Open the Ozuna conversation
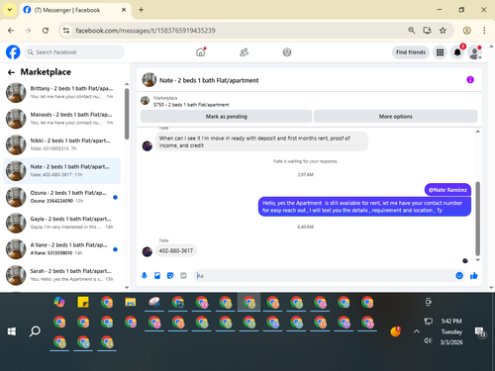Viewport: 495px width, 371px height. coord(61,197)
